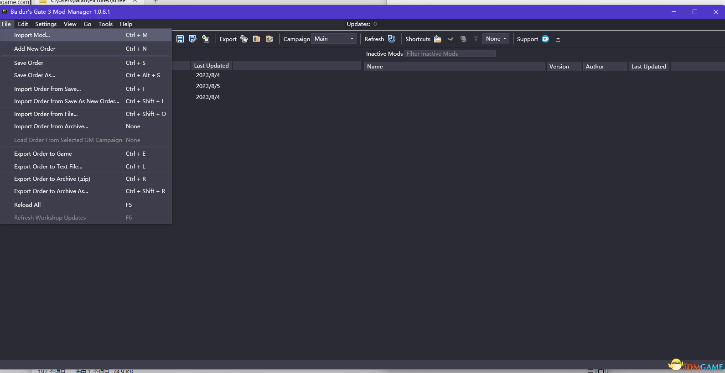Screen dimensions: 725x373
Task: Click the Support Ko-fi icon
Action: (x=545, y=39)
